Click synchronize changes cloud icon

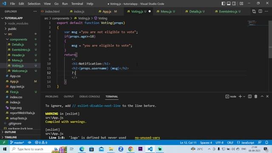point(29,143)
